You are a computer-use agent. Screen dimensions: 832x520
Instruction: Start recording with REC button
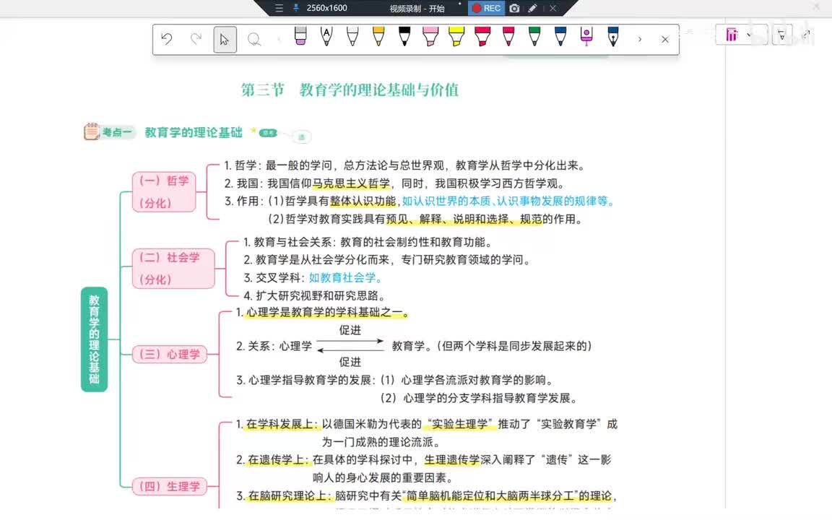click(x=487, y=8)
